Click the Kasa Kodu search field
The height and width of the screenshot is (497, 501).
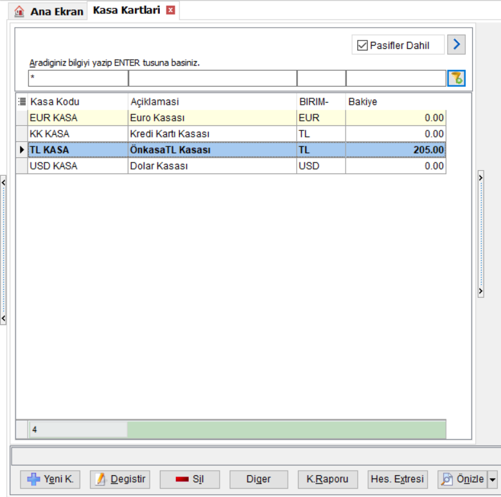point(78,78)
